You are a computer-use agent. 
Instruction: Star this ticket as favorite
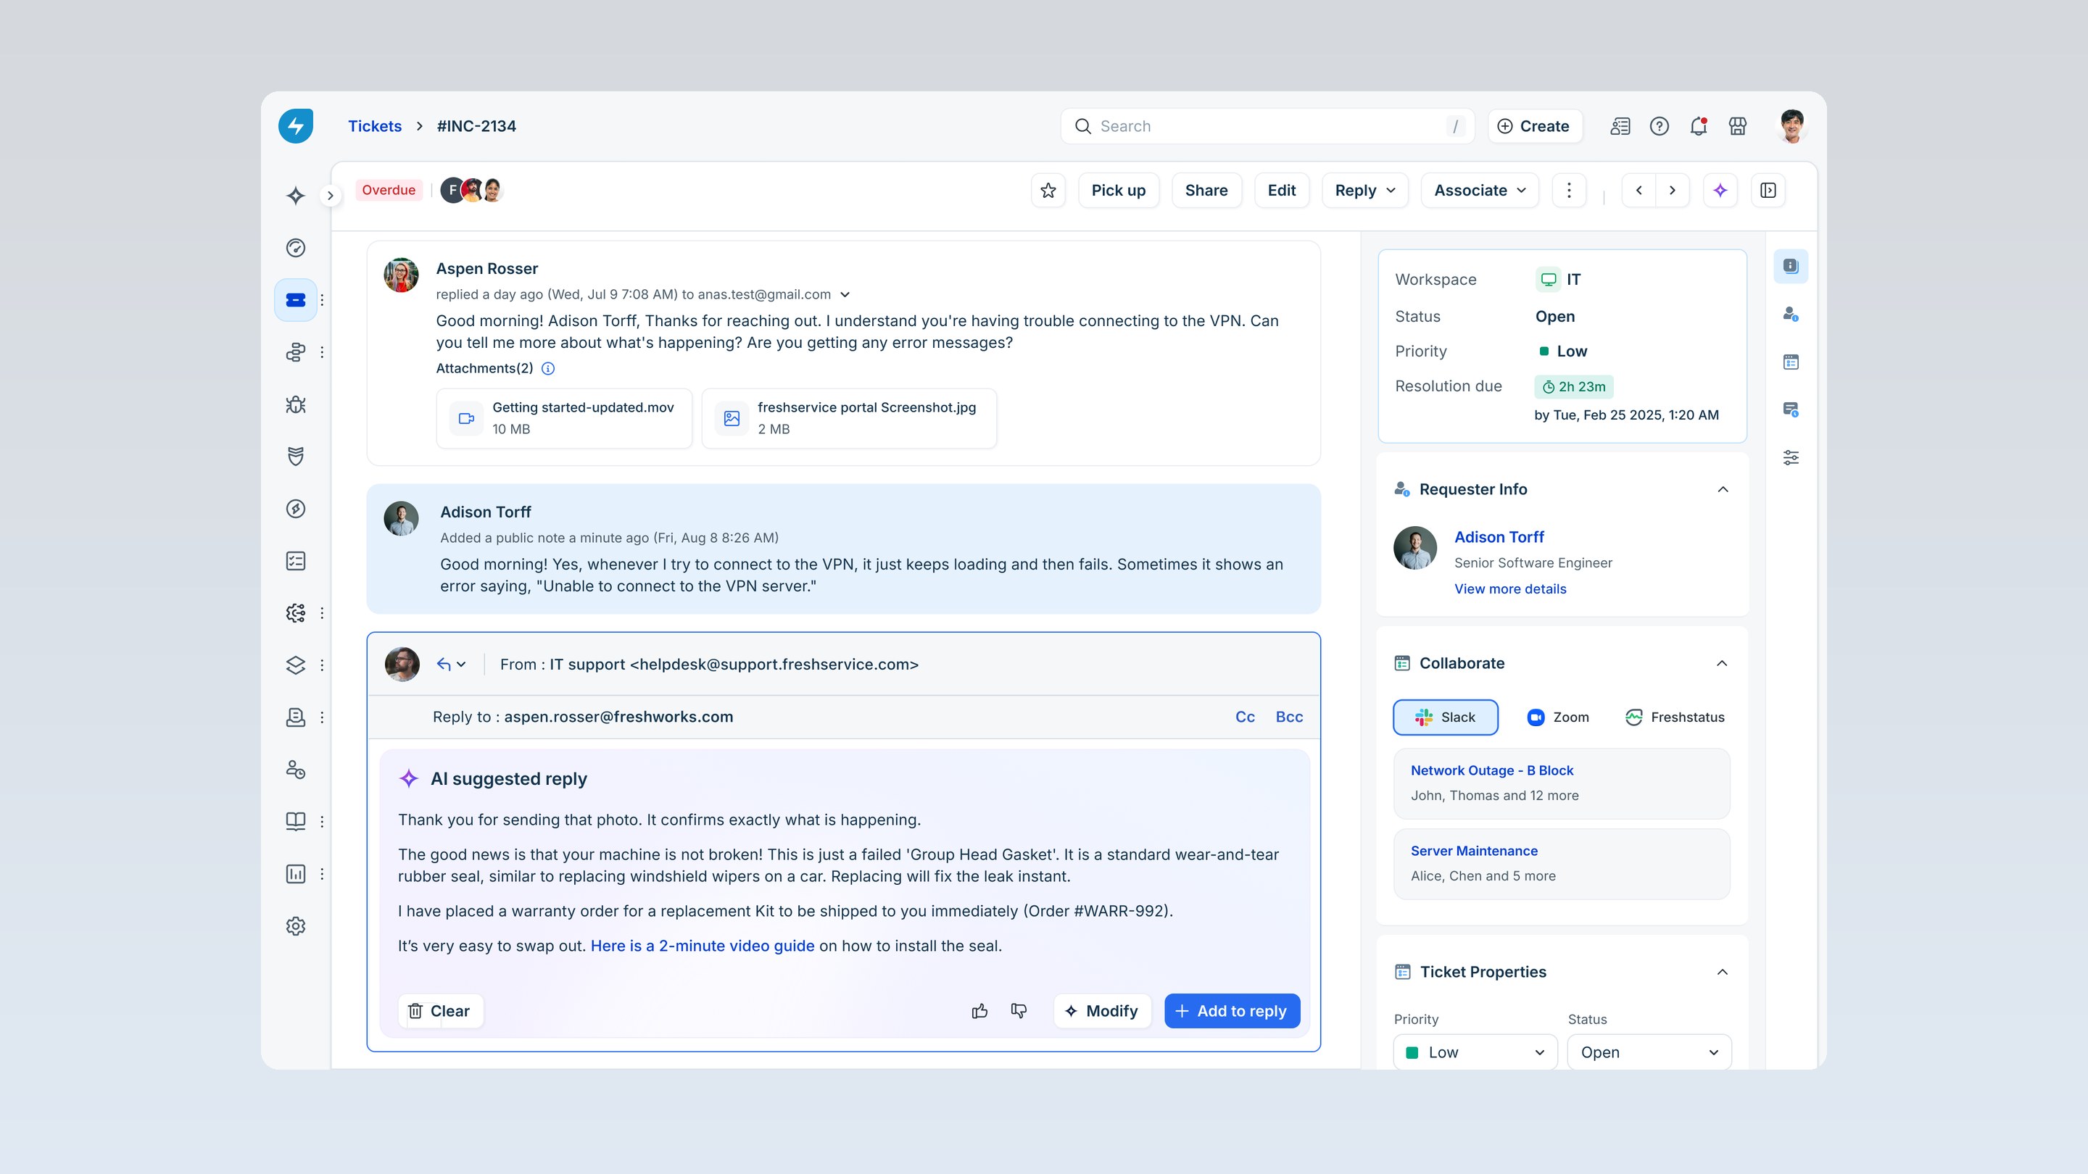pos(1048,191)
